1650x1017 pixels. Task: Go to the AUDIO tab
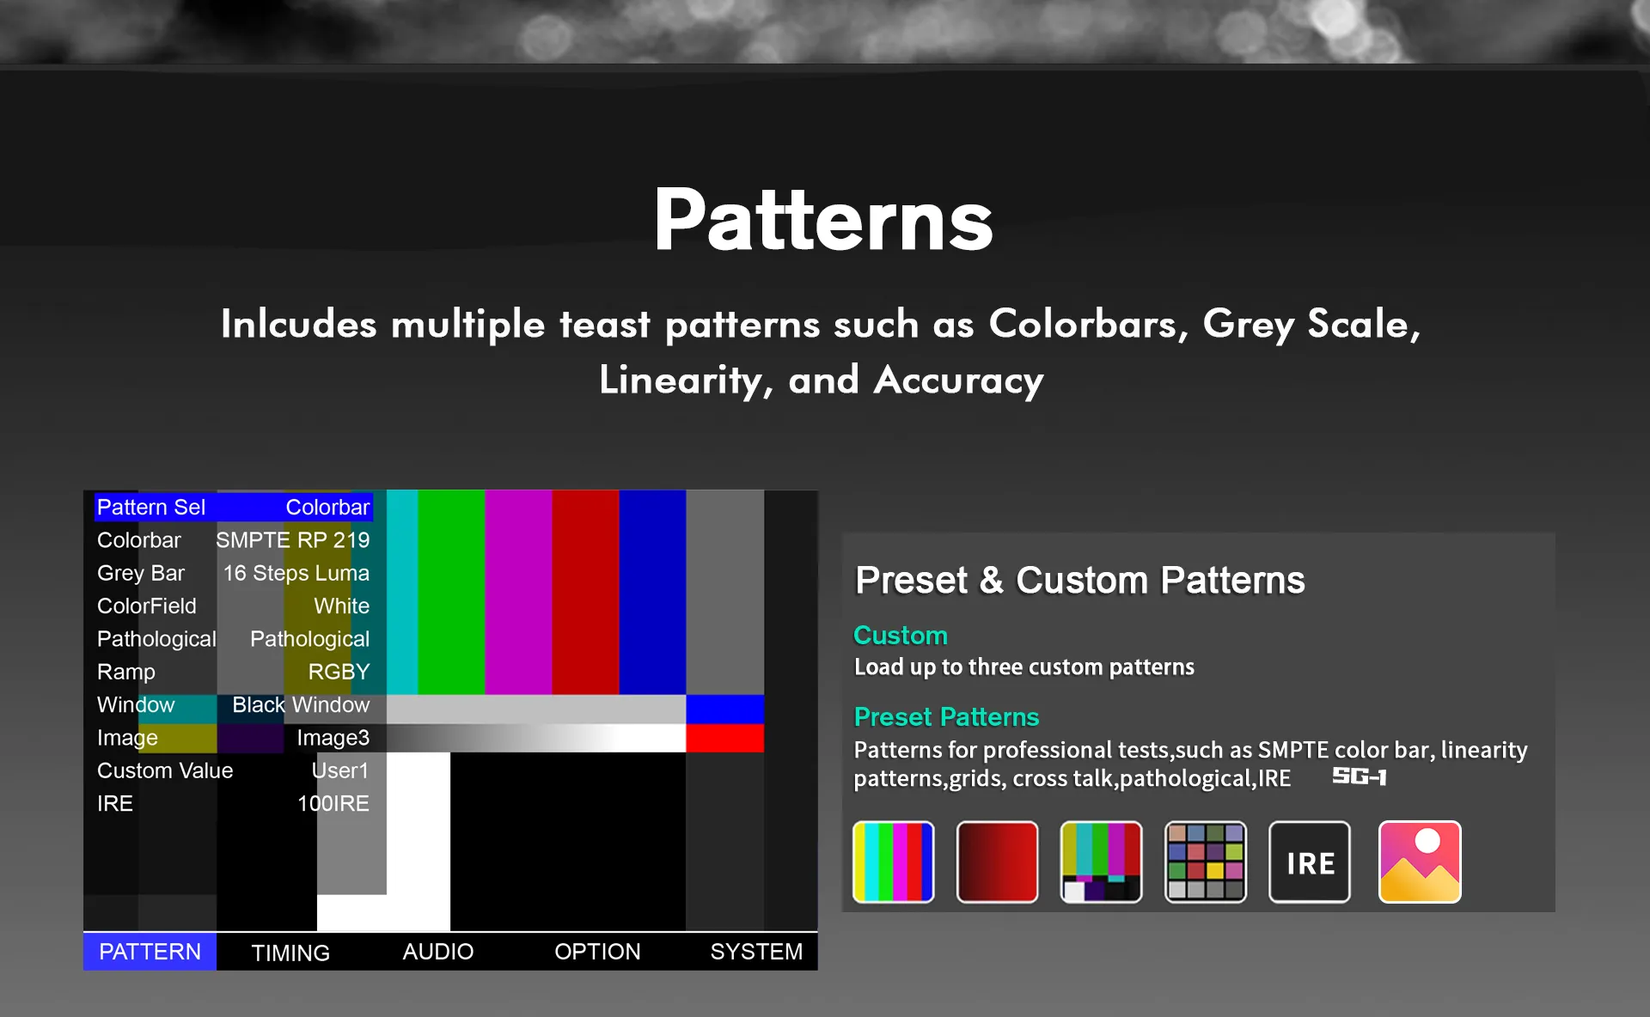(x=437, y=952)
